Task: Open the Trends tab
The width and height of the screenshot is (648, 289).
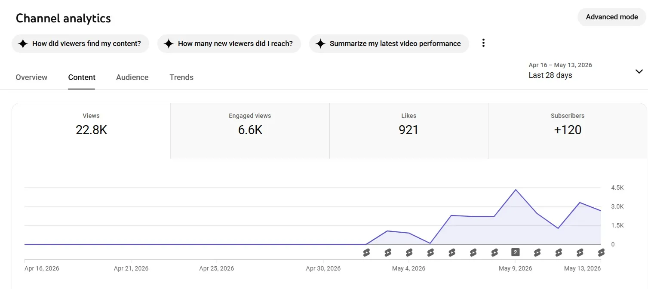Action: coord(181,77)
